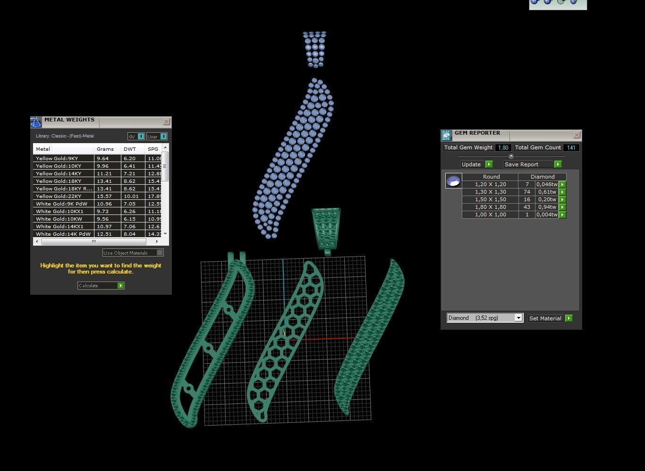Screen dimensions: 645x471
Task: Click the metal list scroll down arrow
Action: coord(165,234)
